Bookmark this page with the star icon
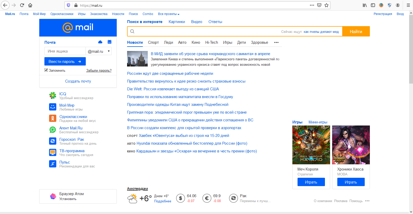The height and width of the screenshot is (214, 413). tap(326, 5)
